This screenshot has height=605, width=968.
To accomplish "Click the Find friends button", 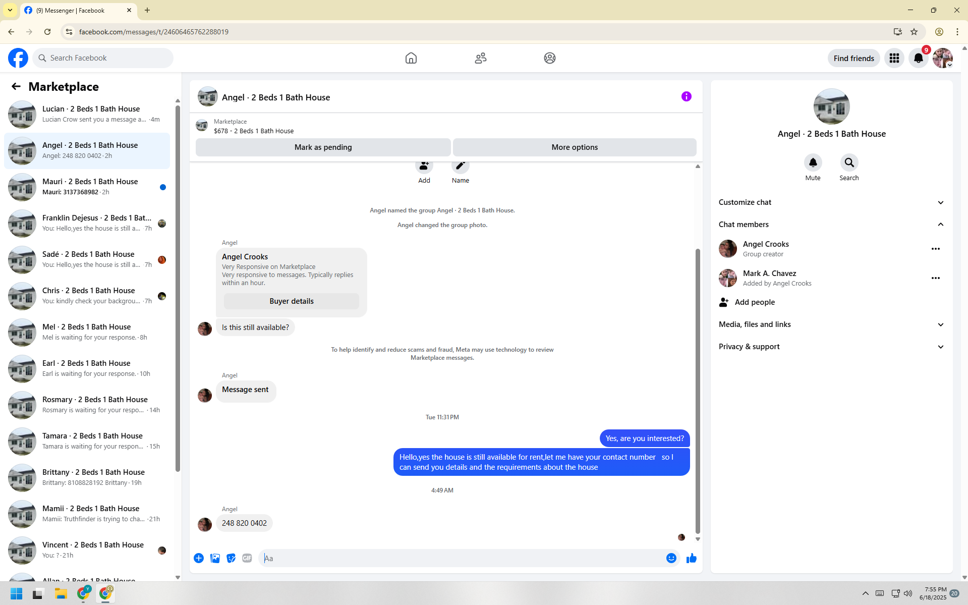I will tap(854, 58).
